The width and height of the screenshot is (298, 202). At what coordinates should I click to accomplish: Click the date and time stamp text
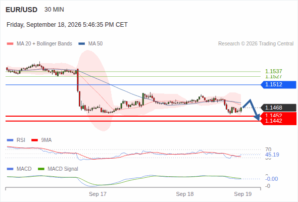click(x=67, y=25)
